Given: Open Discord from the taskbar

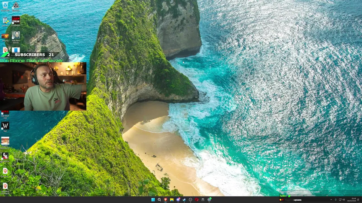Looking at the screenshot, I should tap(178, 200).
